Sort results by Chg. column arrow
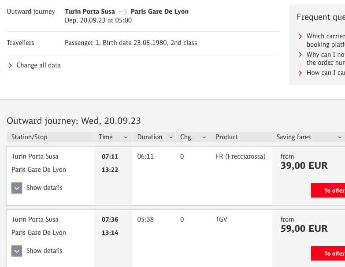The image size is (345, 267). (x=204, y=137)
